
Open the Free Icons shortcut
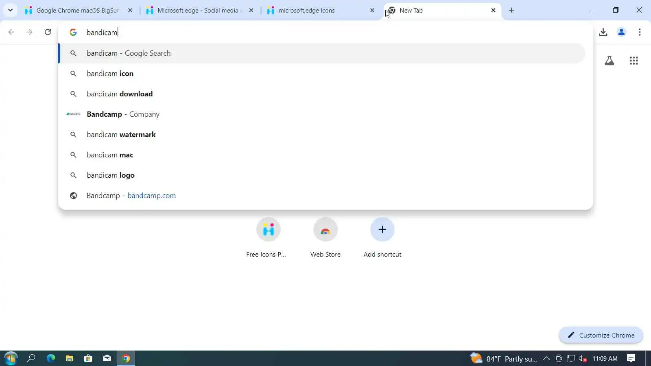pyautogui.click(x=268, y=238)
